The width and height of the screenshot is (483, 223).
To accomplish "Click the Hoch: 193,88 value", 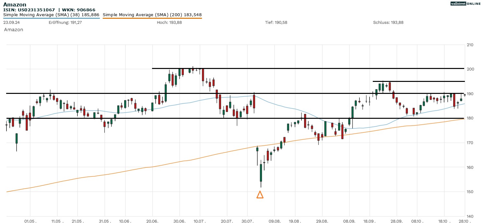I will point(171,22).
